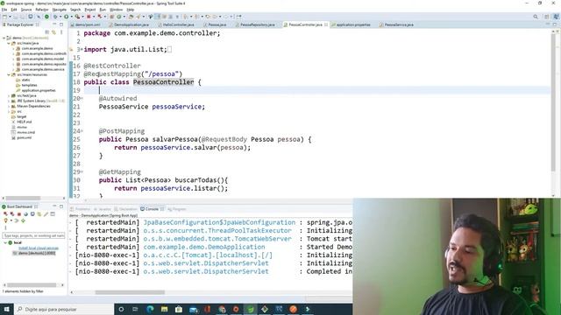Select application.properties in Package Explorer
Viewport: 561px width, 315px height.
[x=36, y=90]
